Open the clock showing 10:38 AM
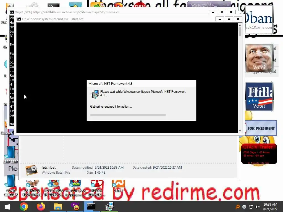The height and width of the screenshot is (212, 283). click(x=270, y=207)
